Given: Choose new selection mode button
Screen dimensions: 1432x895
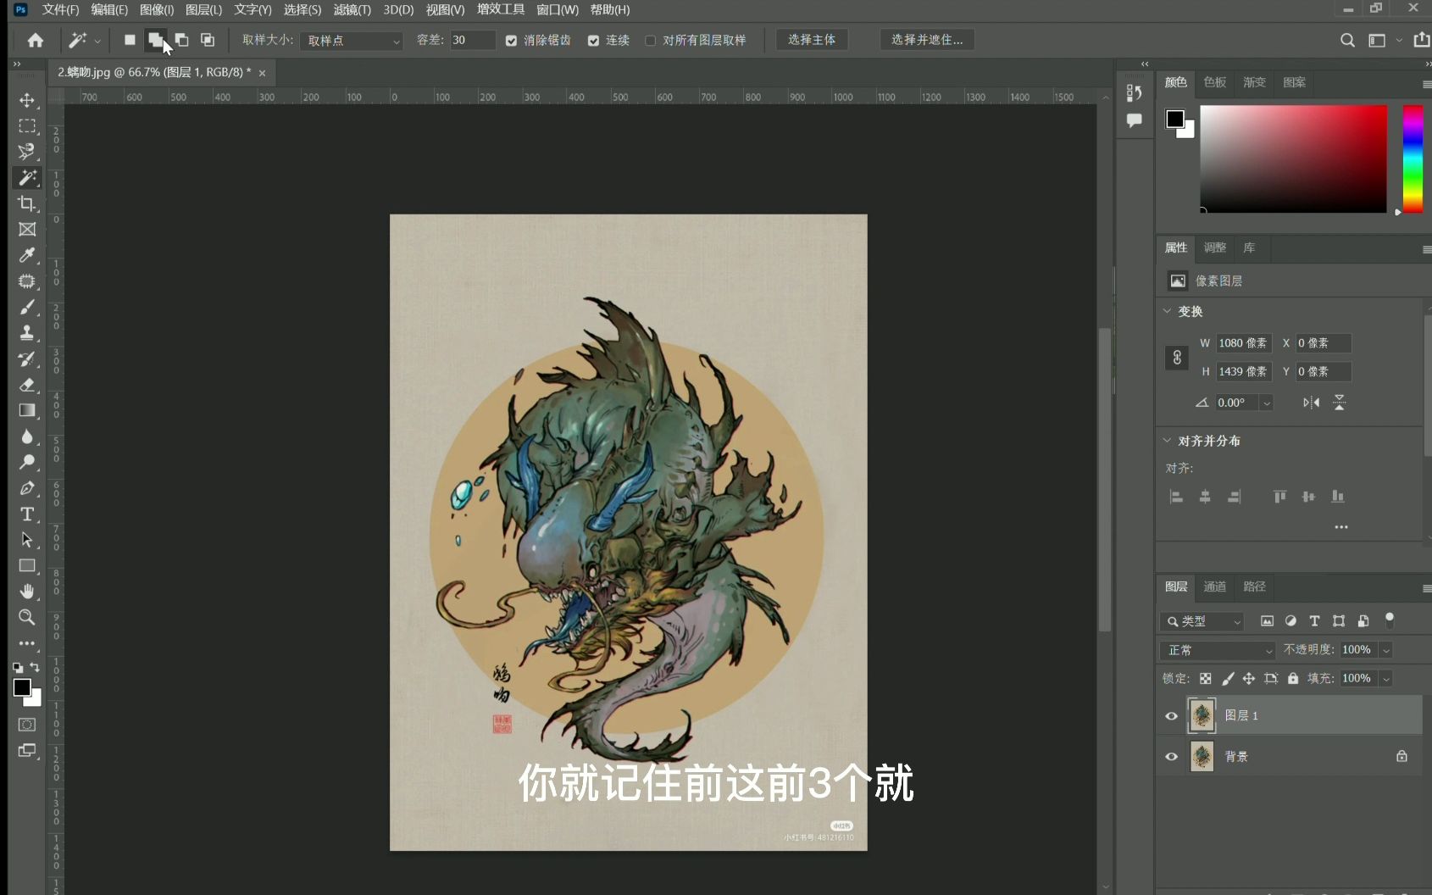Looking at the screenshot, I should point(130,40).
